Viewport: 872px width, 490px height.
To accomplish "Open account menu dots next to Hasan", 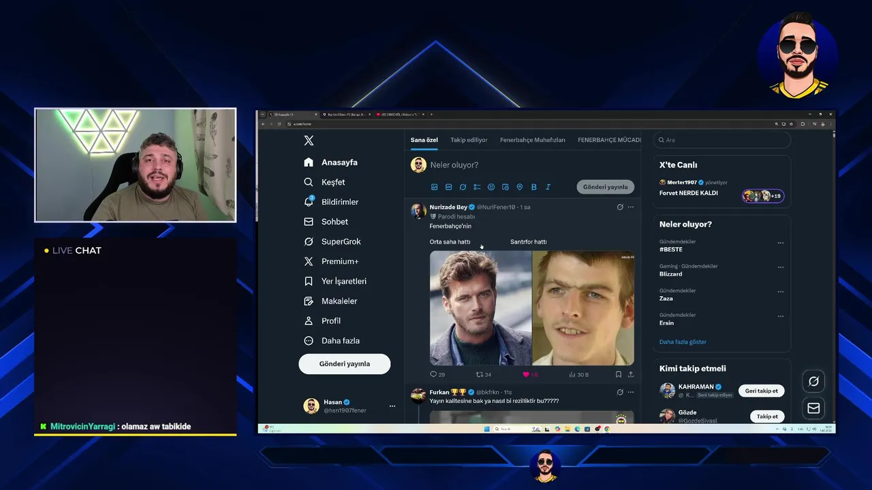I will pos(392,406).
